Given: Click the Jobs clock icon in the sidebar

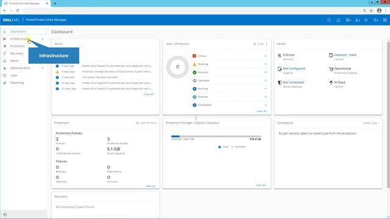Looking at the screenshot, I should coord(4,75).
